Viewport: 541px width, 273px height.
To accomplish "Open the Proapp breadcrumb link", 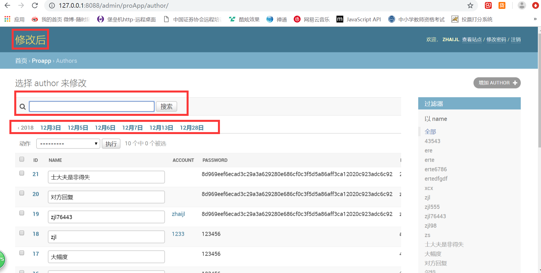I will click(41, 61).
